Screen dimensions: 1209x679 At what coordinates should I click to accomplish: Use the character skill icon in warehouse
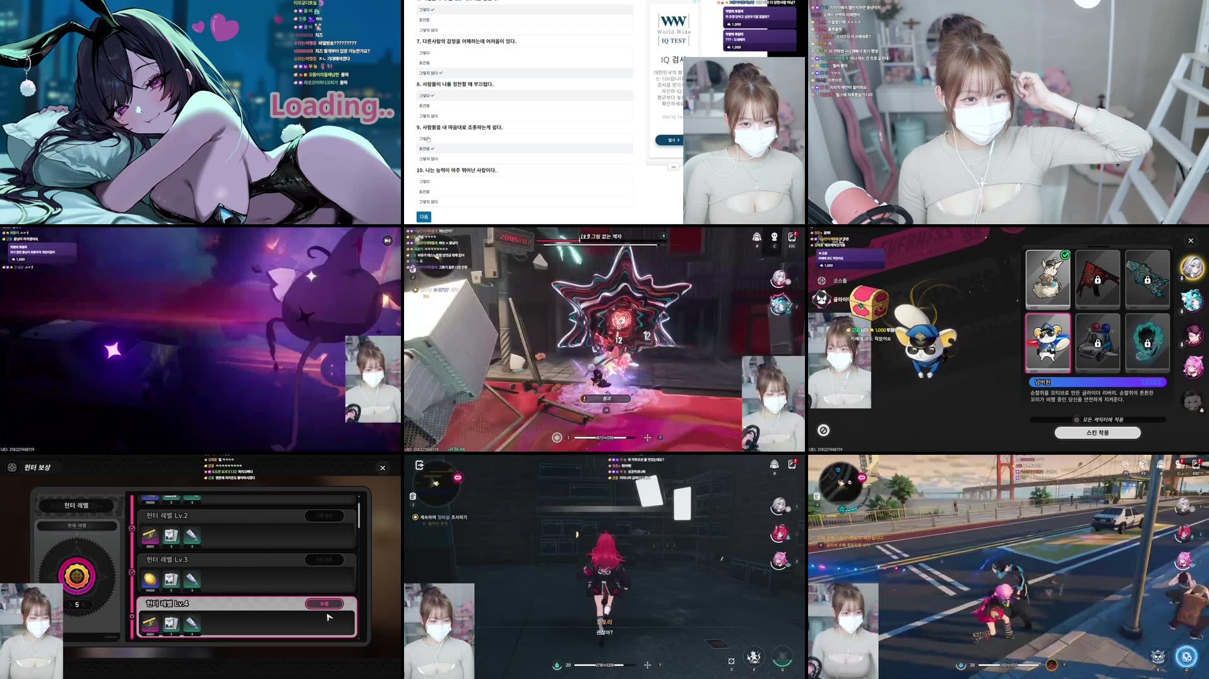753,658
